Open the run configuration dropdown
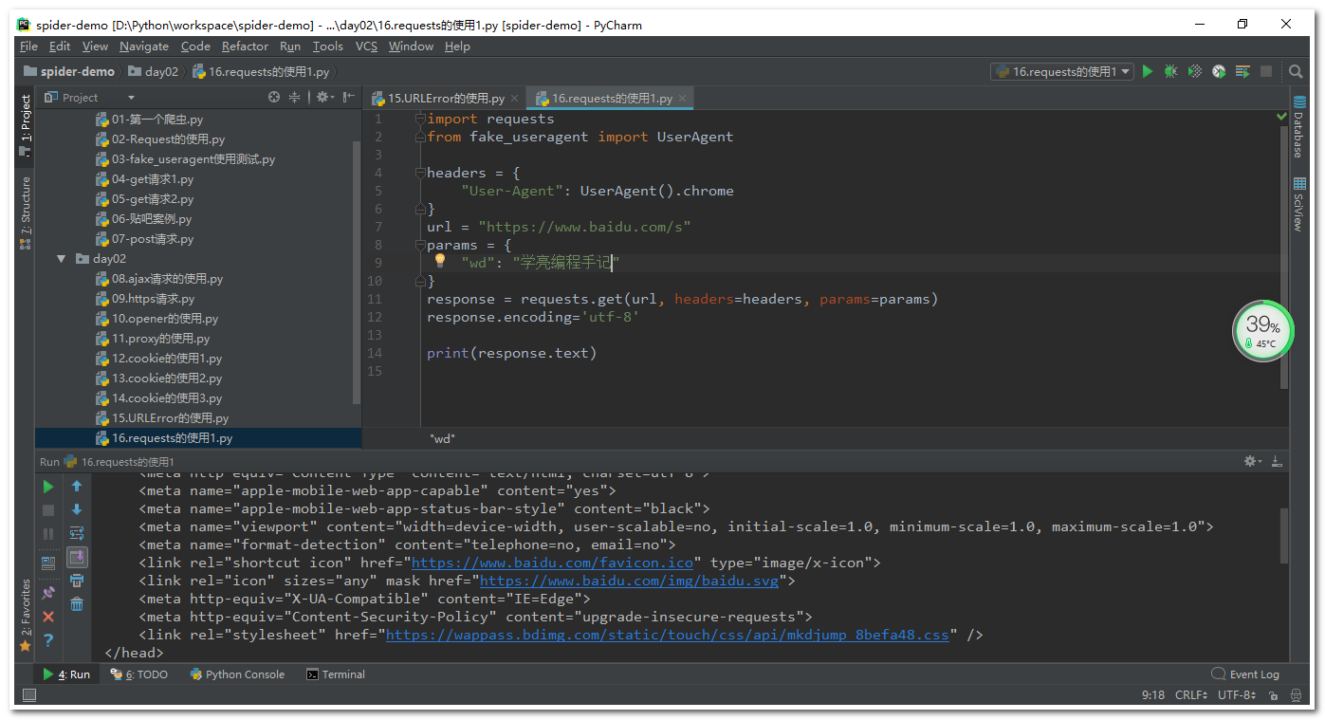Screen dimensions: 1325x720 (1062, 71)
